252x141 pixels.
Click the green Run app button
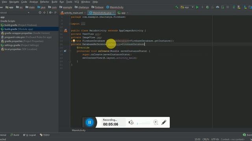click(x=197, y=7)
